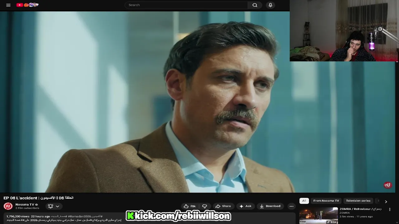Screen dimensions: 399x224
Task: Open ZOMRA Retroviseur video thumbnail
Action: point(319,216)
